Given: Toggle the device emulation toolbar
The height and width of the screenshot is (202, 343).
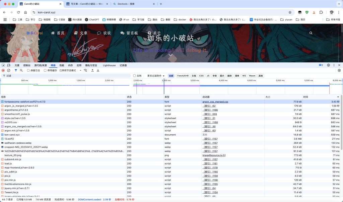Looking at the screenshot, I should point(9,65).
